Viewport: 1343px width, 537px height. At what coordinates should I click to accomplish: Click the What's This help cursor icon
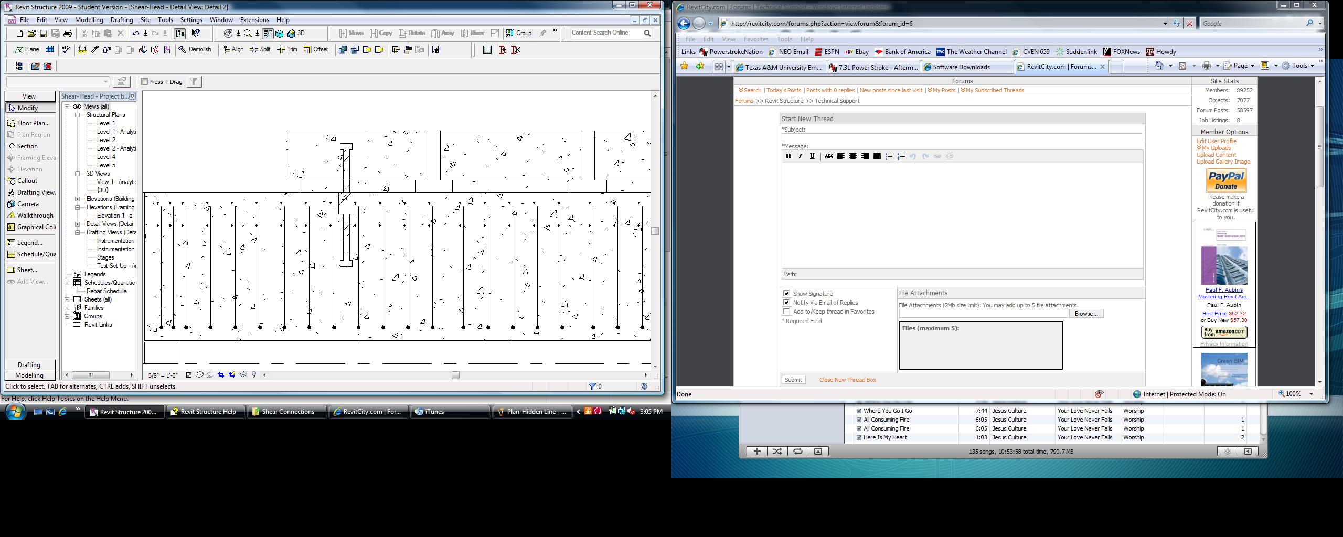pyautogui.click(x=196, y=34)
